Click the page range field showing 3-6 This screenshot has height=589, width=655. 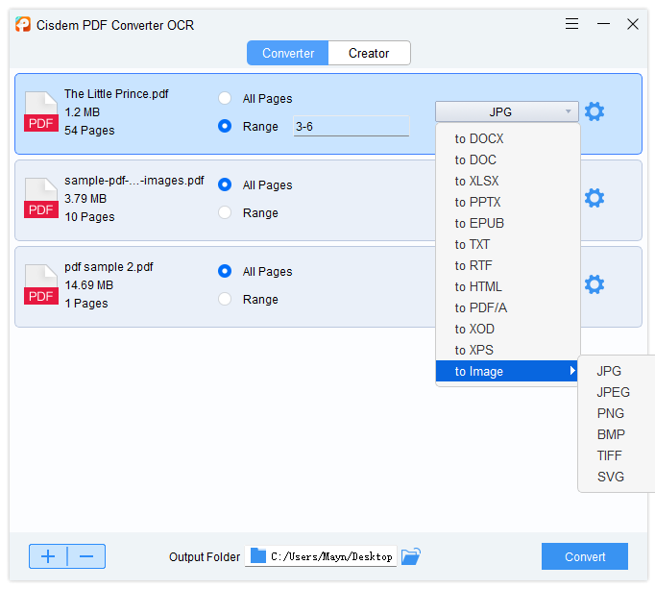pyautogui.click(x=351, y=127)
